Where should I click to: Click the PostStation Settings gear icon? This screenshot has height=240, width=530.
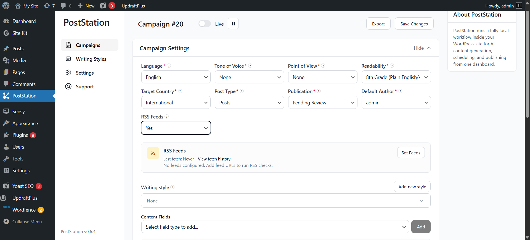68,73
